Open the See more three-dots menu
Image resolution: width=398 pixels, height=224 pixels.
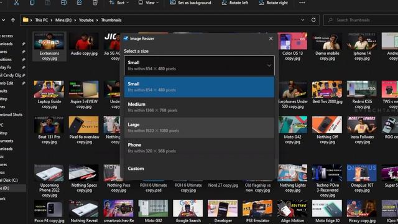point(302,2)
